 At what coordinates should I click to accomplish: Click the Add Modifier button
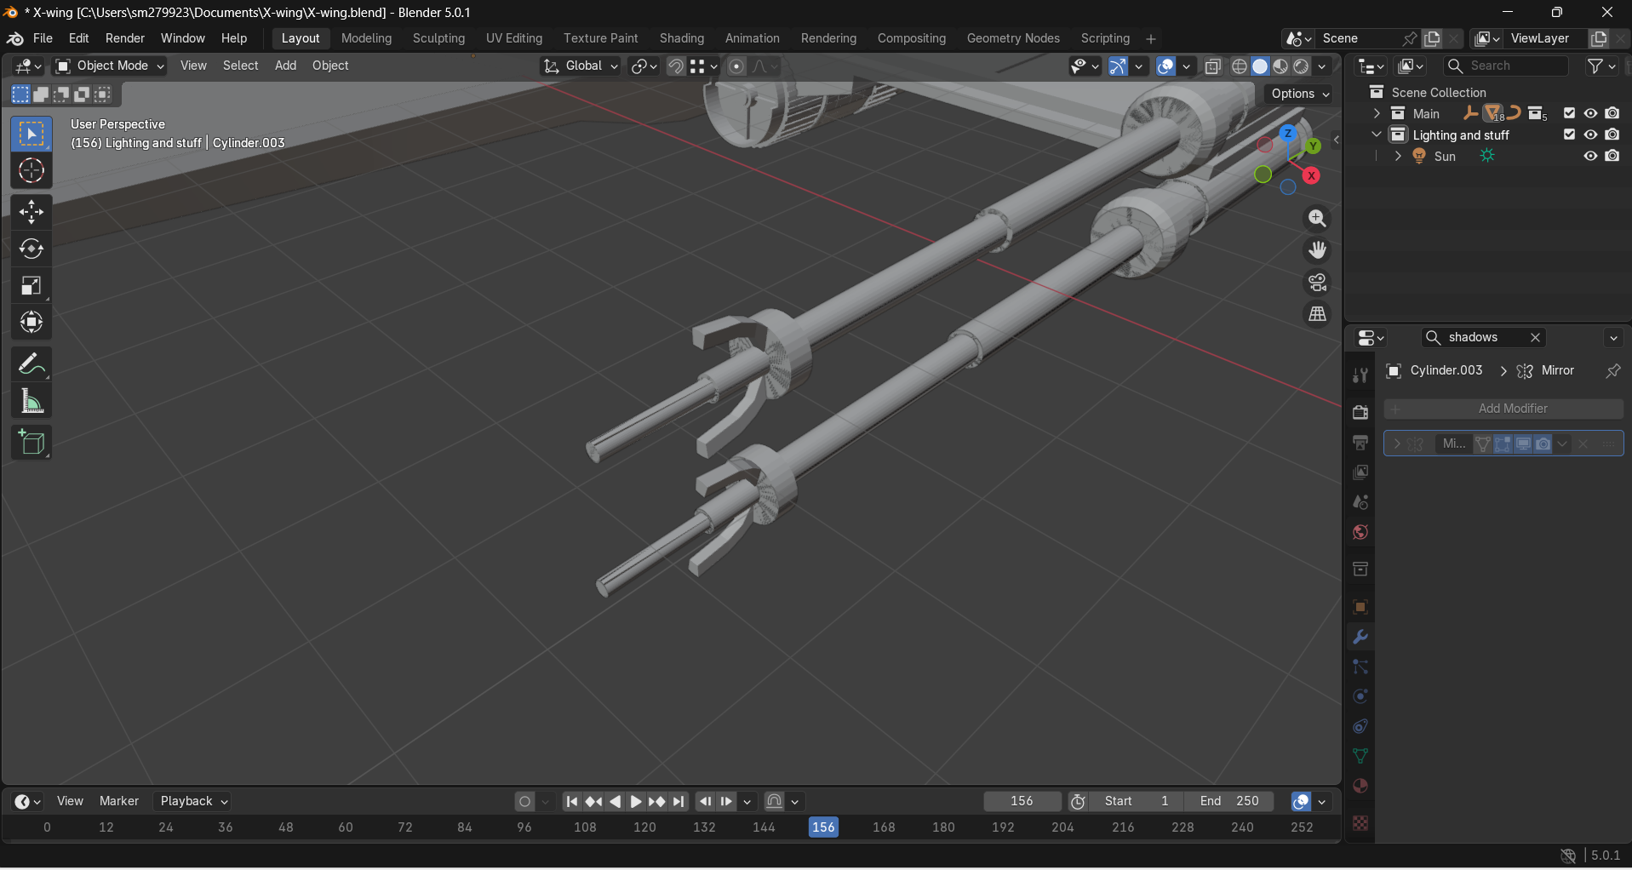coord(1503,409)
